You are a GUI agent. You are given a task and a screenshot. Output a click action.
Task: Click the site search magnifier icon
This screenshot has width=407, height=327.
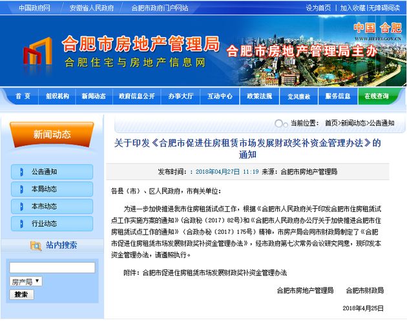(36, 246)
